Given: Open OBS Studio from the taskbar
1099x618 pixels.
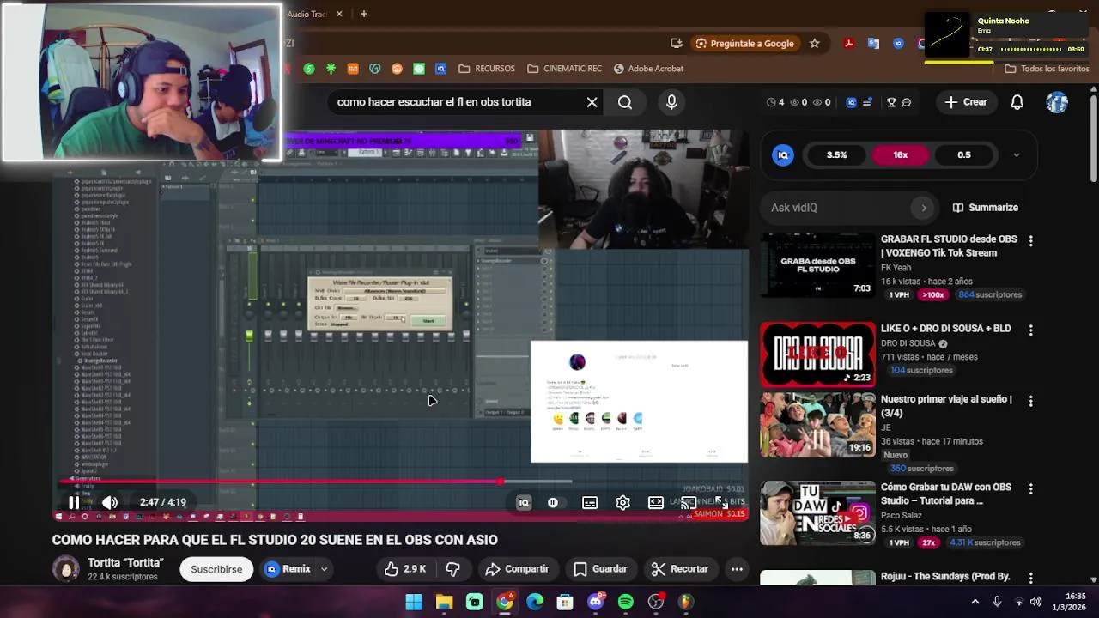Looking at the screenshot, I should point(656,602).
